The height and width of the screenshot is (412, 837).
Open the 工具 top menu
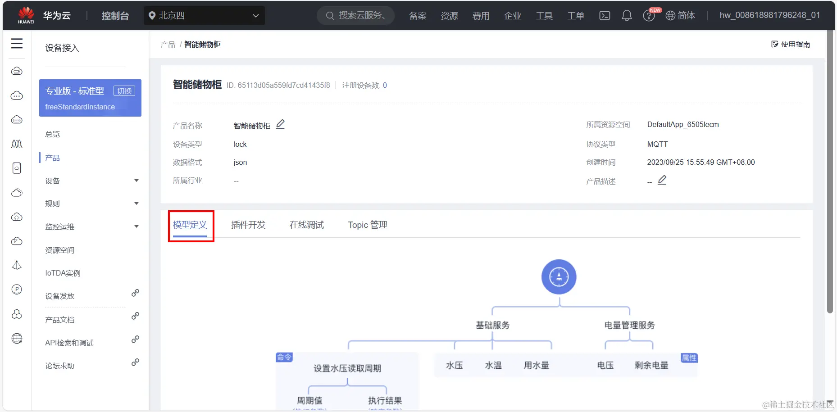(x=544, y=16)
